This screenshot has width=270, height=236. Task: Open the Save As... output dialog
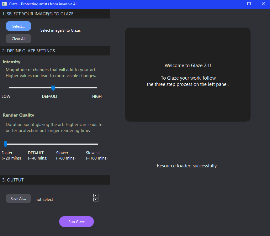tap(19, 198)
